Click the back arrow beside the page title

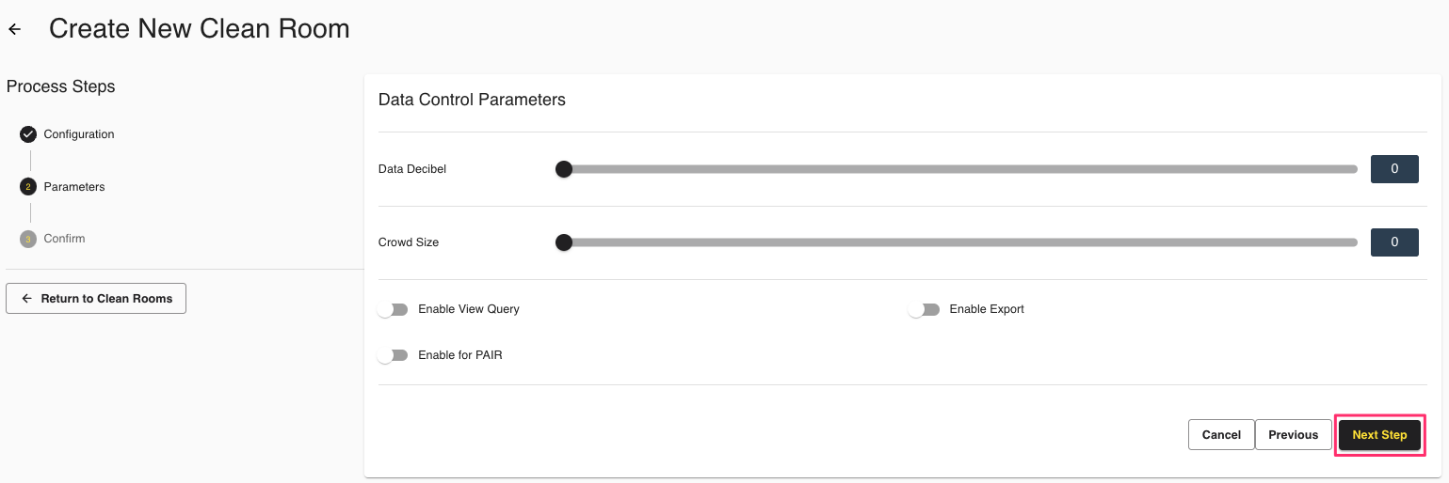(x=14, y=30)
